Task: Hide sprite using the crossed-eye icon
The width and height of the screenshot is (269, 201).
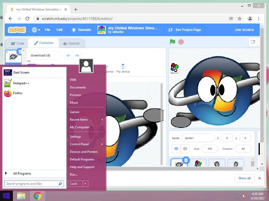Action: pos(185,149)
